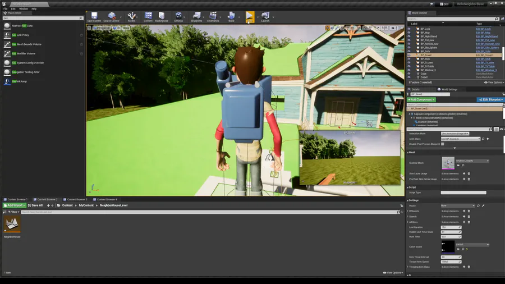Open NeighborHouse level thumbnail
This screenshot has height=284, width=505.
(x=12, y=224)
